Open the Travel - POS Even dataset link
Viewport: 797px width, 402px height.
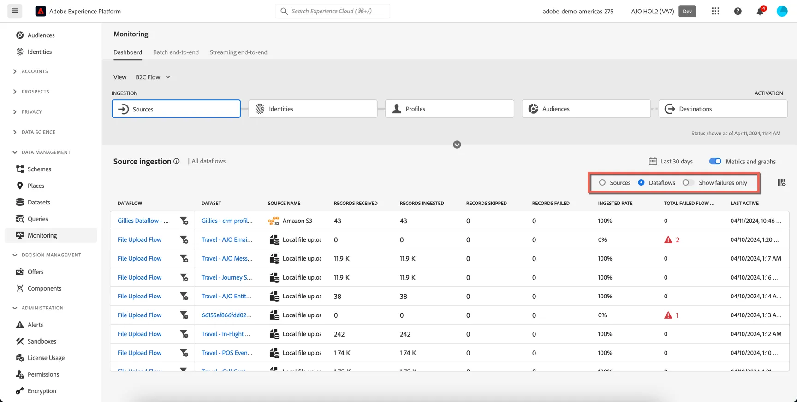[227, 353]
